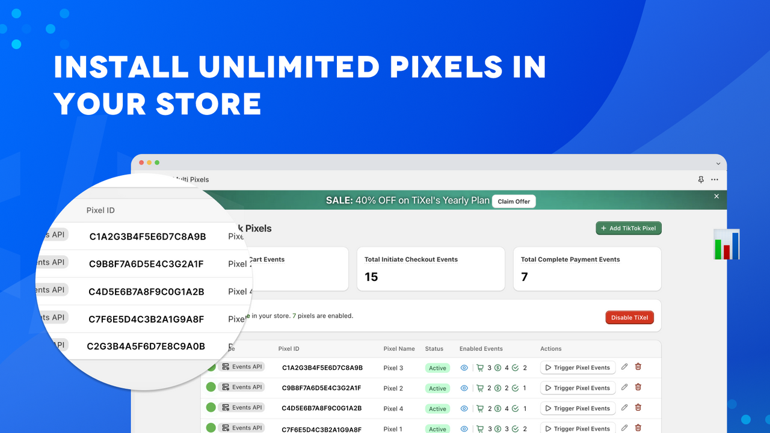Screen dimensions: 770x433
Task: Click the Actions column header
Action: [551, 349]
